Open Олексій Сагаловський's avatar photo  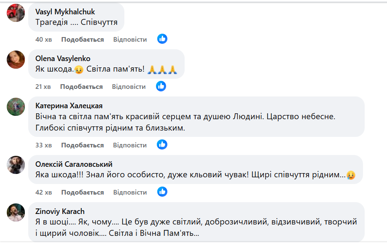click(16, 165)
